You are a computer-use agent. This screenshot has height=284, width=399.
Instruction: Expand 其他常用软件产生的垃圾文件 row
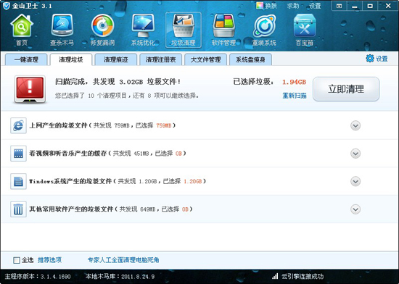click(x=355, y=209)
